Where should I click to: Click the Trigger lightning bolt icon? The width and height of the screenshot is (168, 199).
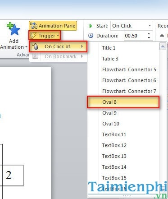[x=33, y=36]
